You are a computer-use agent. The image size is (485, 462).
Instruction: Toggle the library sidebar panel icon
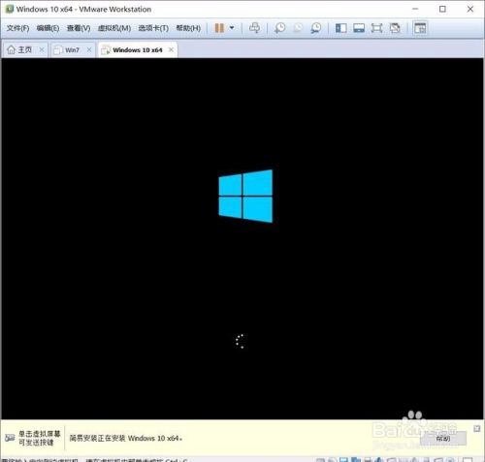pos(341,28)
